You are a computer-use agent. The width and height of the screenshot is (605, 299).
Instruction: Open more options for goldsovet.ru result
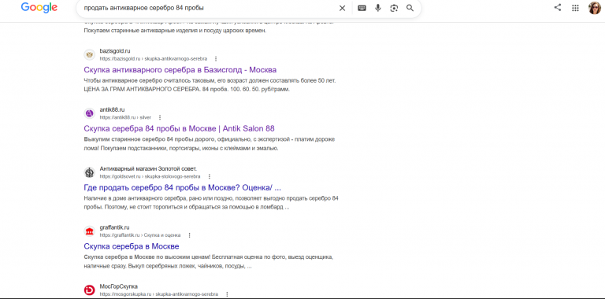click(x=209, y=176)
